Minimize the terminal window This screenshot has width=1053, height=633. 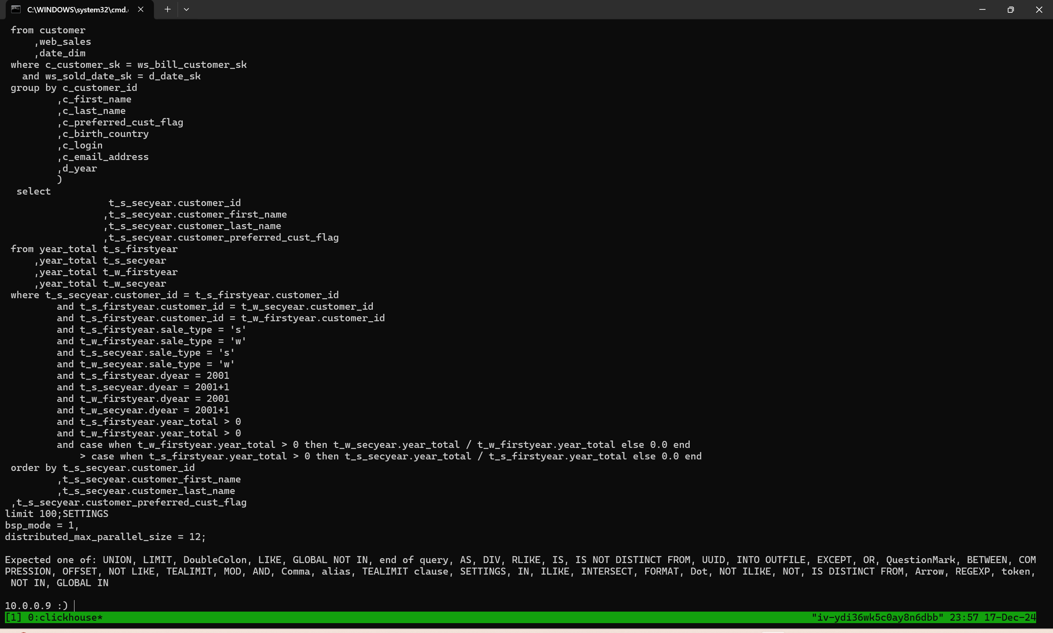pos(982,9)
